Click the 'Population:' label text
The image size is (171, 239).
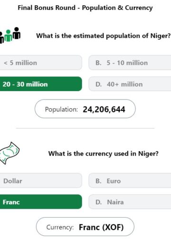click(61, 110)
